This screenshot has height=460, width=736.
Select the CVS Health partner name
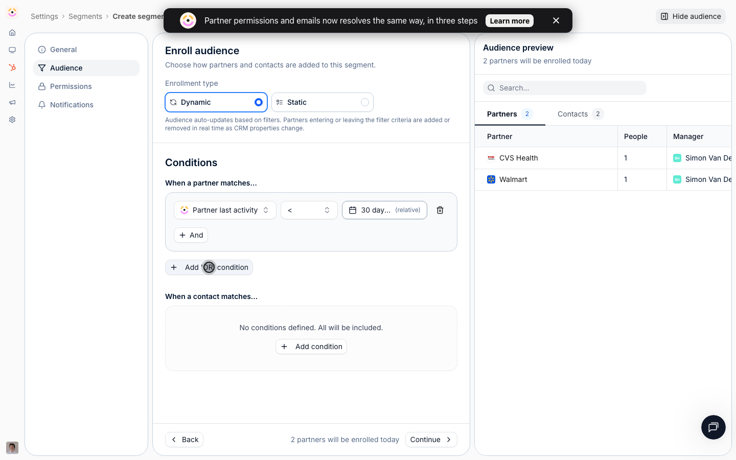point(518,158)
